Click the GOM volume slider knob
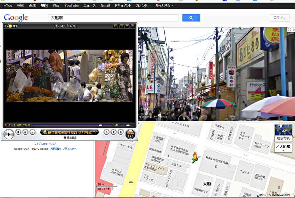Screen dimensions: 295x198 (128, 125)
